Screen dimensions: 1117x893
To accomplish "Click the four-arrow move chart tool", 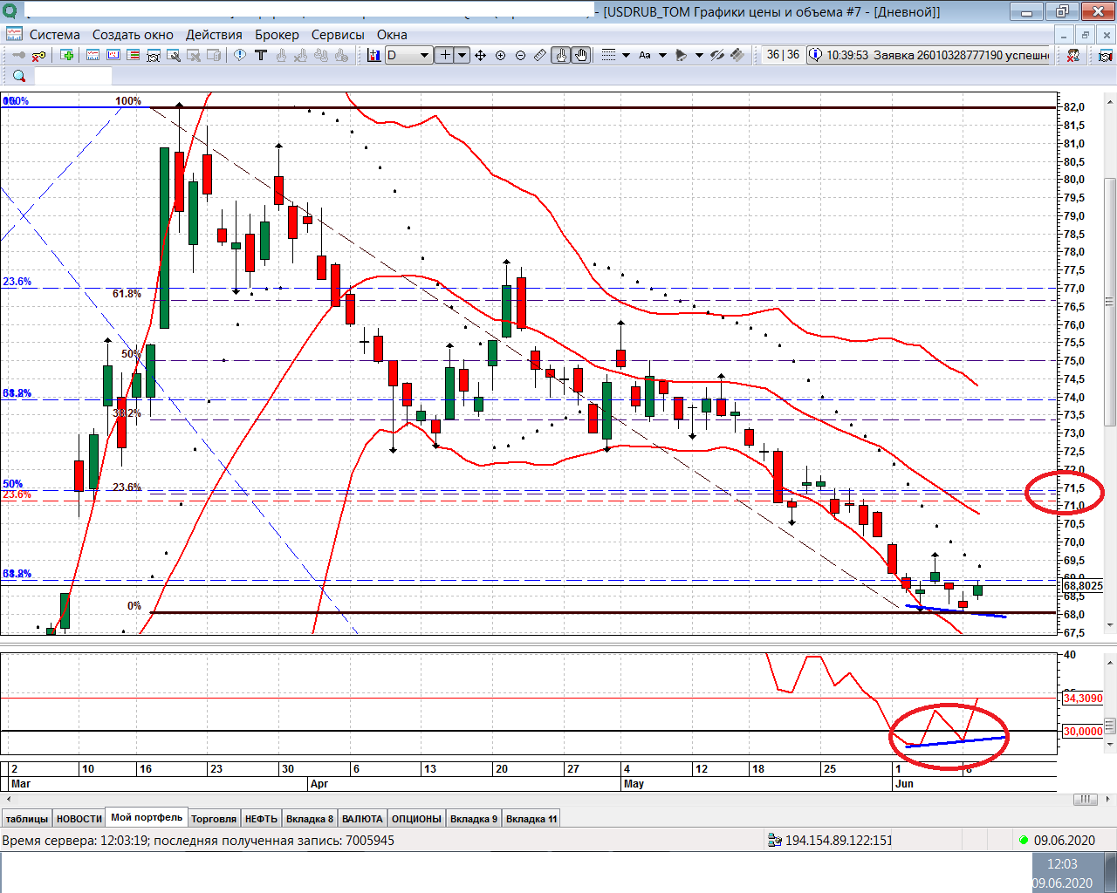I will click(x=481, y=55).
